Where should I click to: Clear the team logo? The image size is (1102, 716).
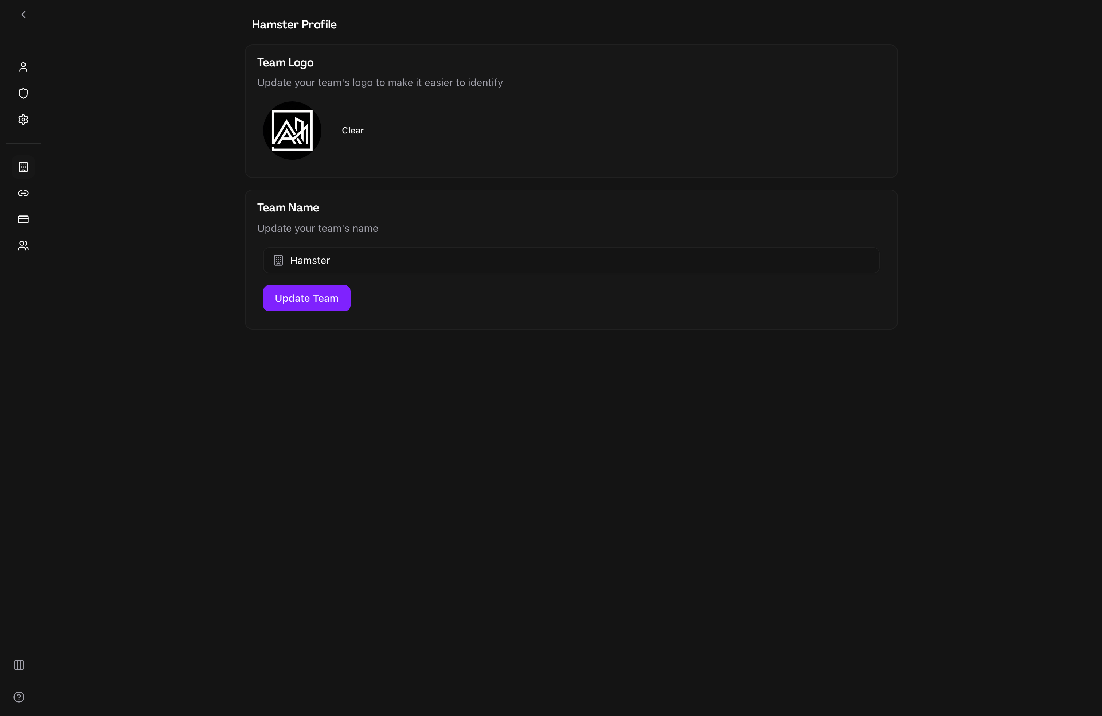(x=353, y=131)
